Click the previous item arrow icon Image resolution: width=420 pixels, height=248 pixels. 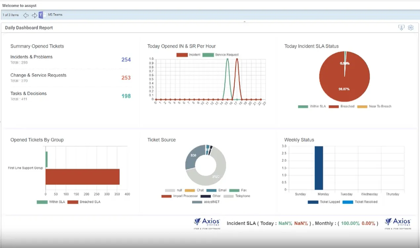point(26,15)
